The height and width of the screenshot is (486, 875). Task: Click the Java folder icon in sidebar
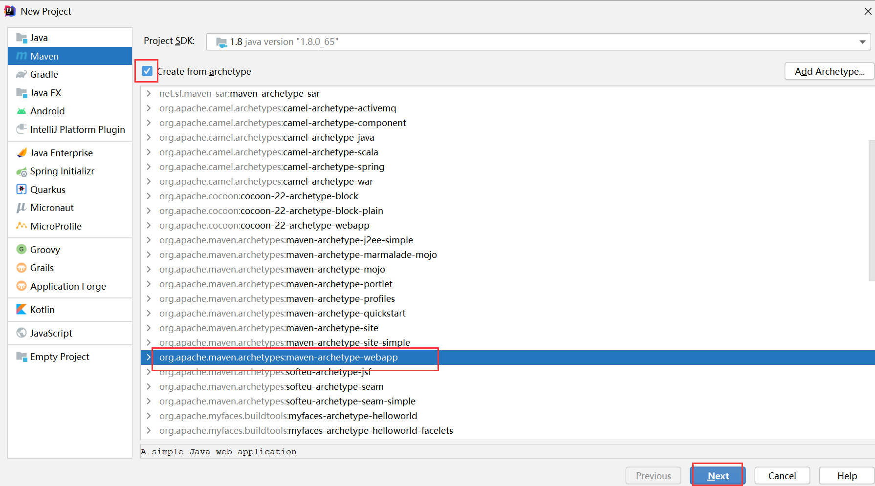click(22, 38)
